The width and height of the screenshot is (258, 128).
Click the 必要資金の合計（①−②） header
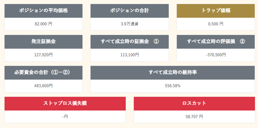[x=44, y=72]
